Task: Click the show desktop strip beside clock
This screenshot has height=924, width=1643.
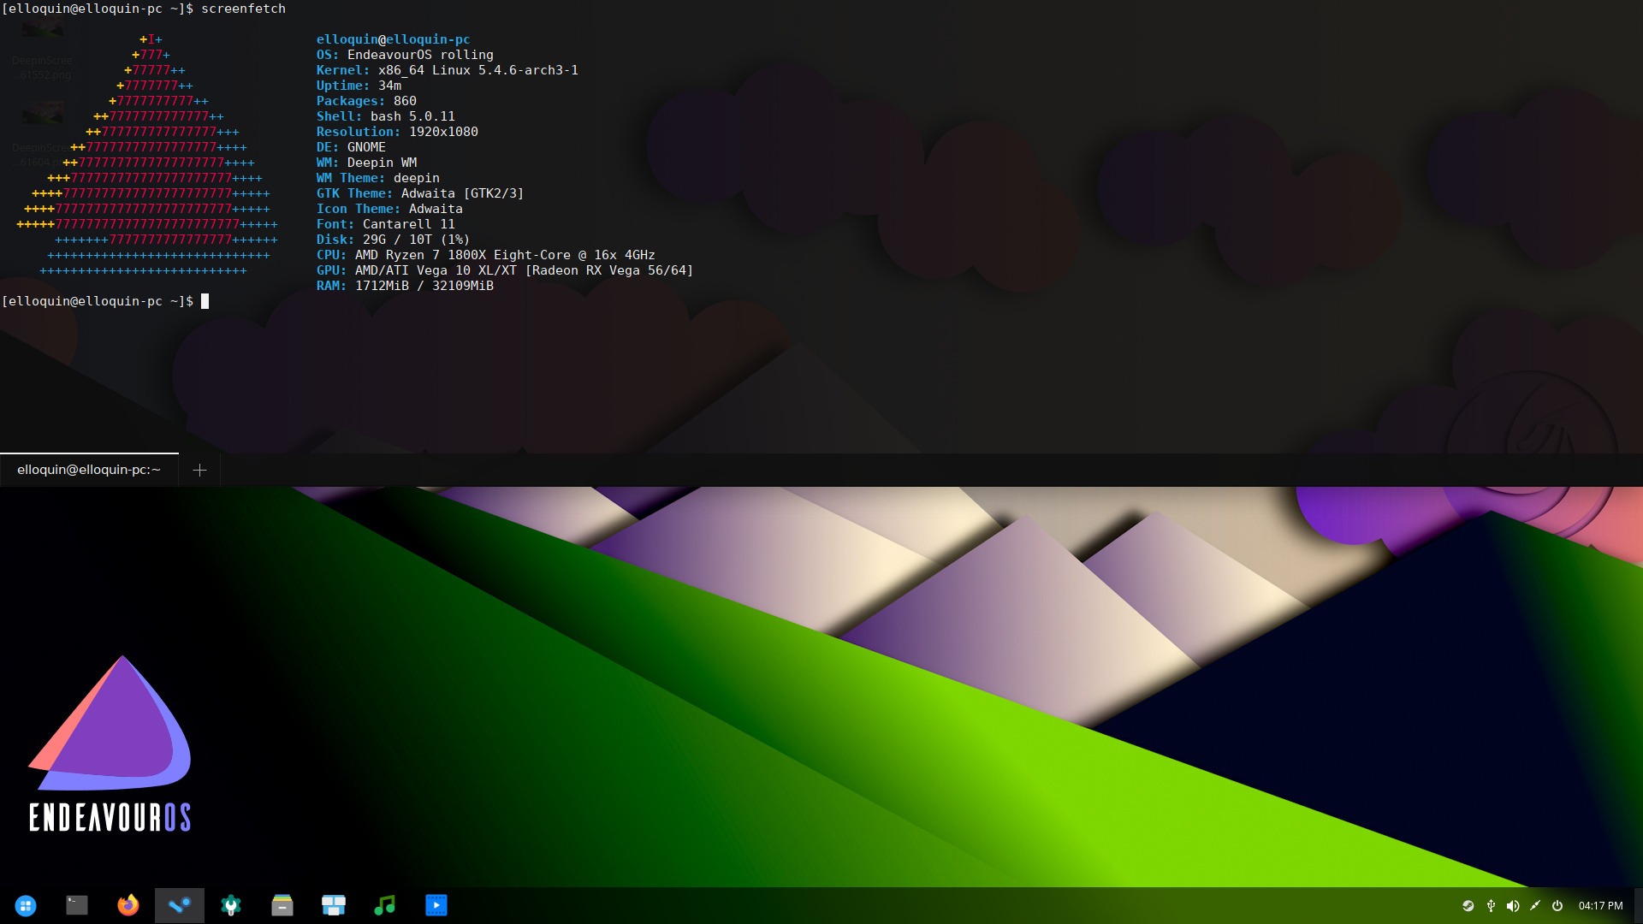Action: coord(1638,906)
